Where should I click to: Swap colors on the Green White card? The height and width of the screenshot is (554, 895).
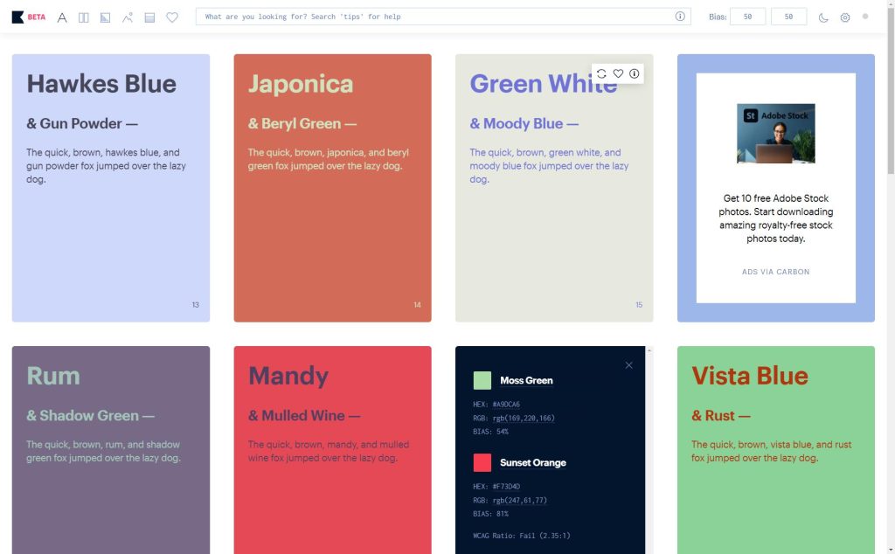[x=601, y=73]
